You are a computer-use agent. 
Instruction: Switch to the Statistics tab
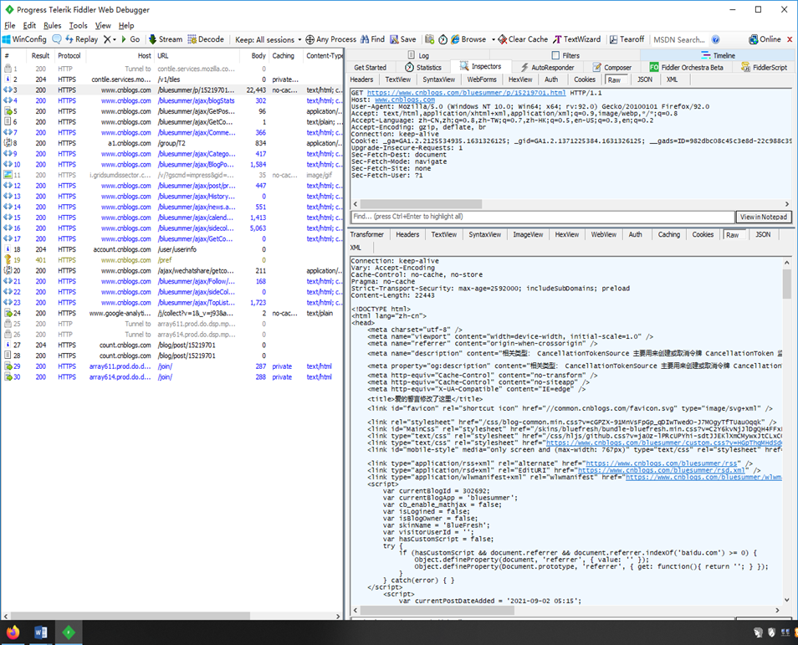(423, 67)
